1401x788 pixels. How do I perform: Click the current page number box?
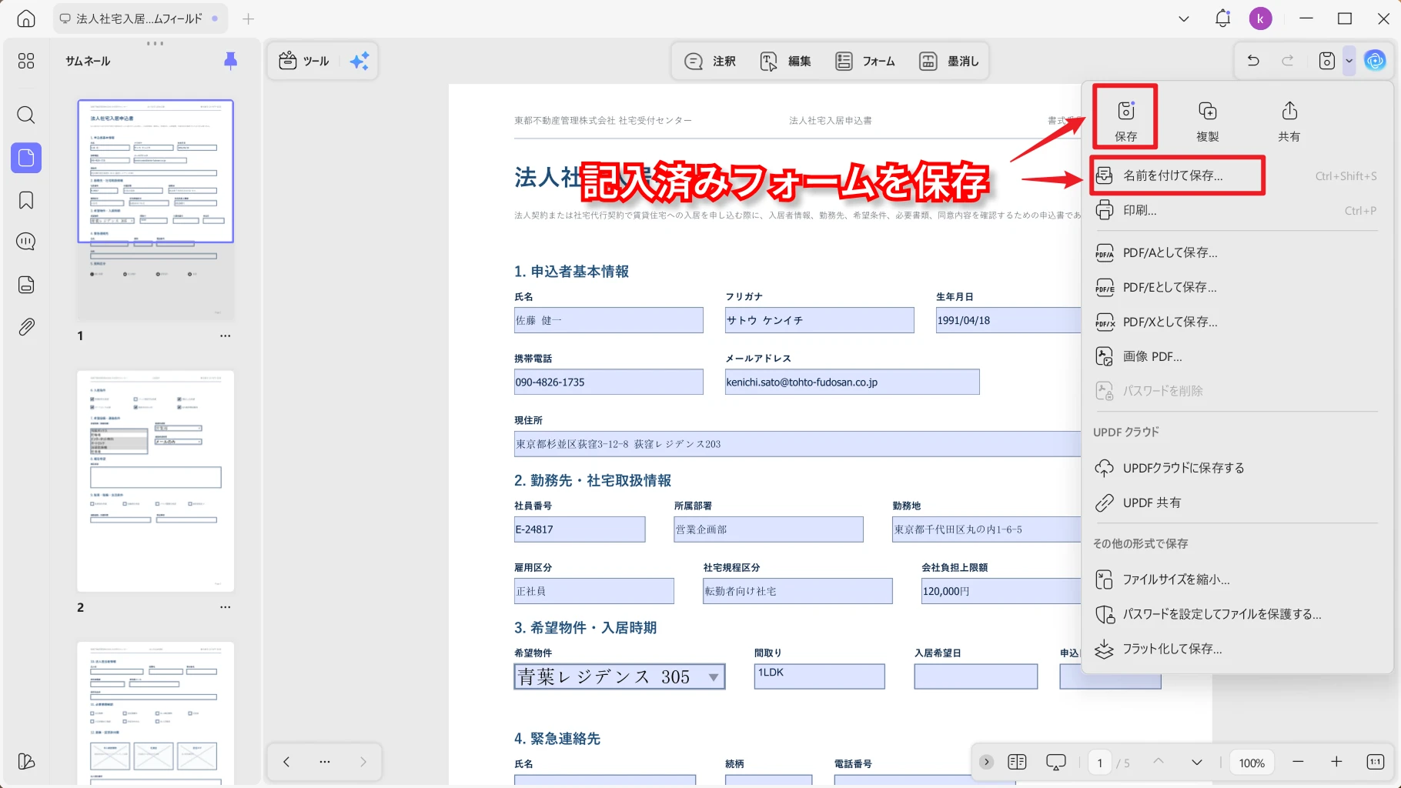pyautogui.click(x=1100, y=763)
